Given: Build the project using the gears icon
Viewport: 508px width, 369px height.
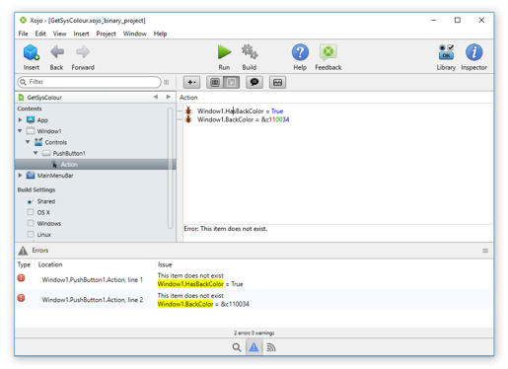Looking at the screenshot, I should [x=250, y=52].
